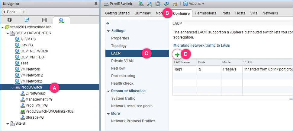Open the Hosts tab

[240, 13]
